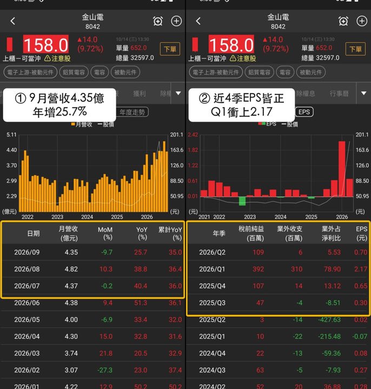Select the 2026/03 revenue row
The height and width of the screenshot is (389, 371).
click(x=92, y=353)
